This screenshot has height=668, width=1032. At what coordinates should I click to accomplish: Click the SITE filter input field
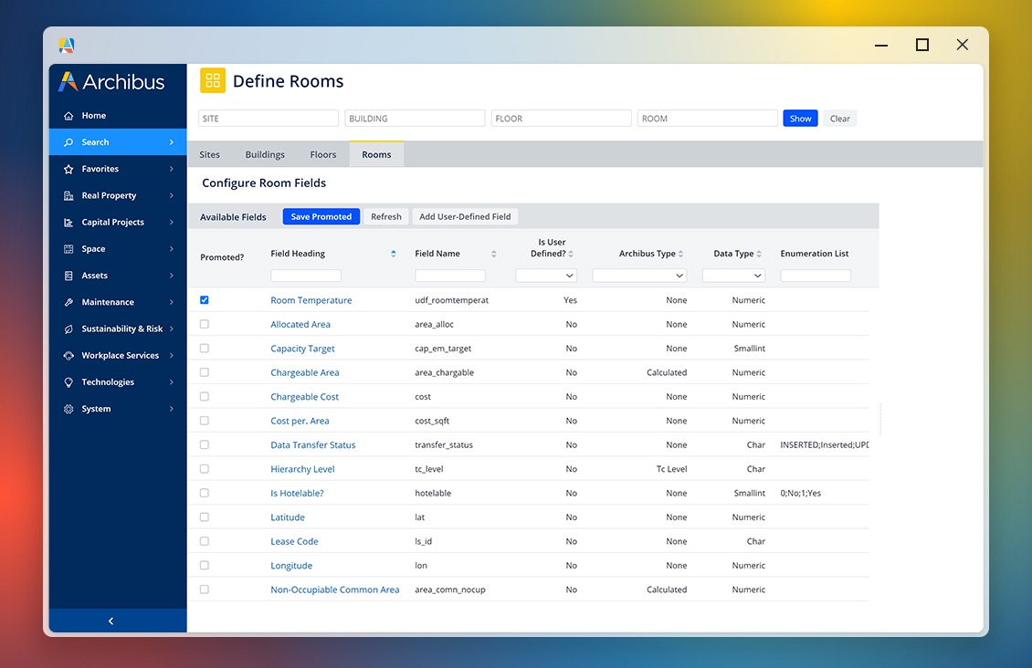pos(269,119)
